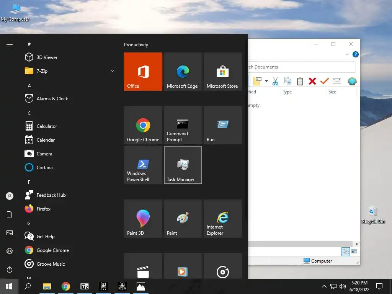Screen dimensions: 392x294
Task: Launch Google Chrome in app list
Action: pyautogui.click(x=70, y=250)
